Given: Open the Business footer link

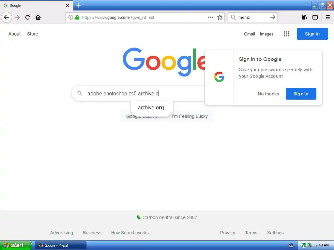Looking at the screenshot, I should 92,233.
